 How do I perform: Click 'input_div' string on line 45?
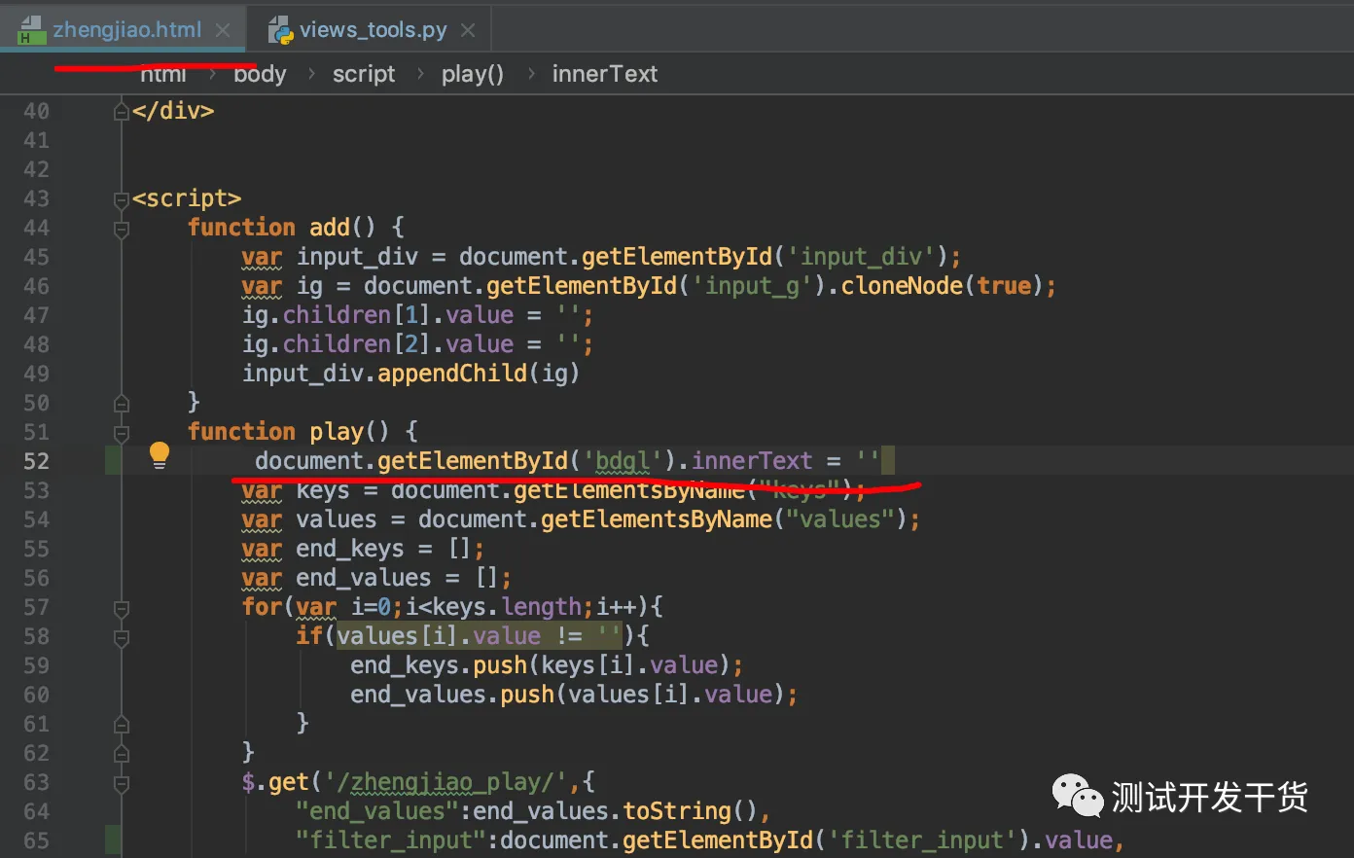pos(860,257)
